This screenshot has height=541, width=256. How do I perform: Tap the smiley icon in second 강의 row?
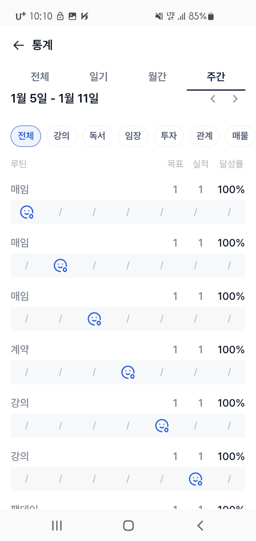(196, 479)
